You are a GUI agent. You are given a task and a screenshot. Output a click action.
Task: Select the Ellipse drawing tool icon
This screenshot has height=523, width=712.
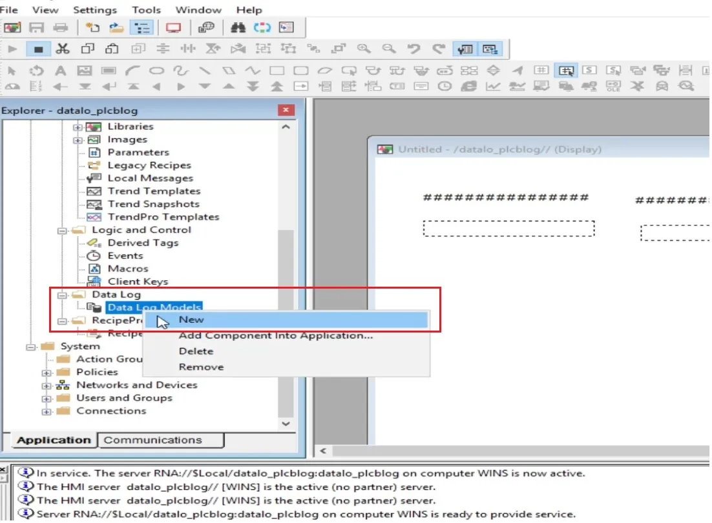[x=156, y=70]
